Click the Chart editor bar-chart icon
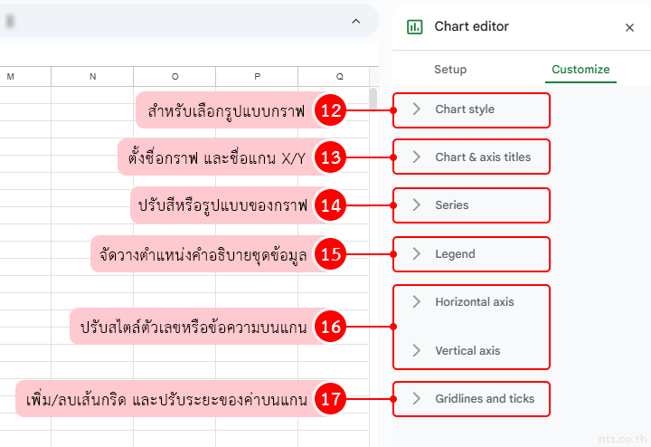 pyautogui.click(x=415, y=27)
